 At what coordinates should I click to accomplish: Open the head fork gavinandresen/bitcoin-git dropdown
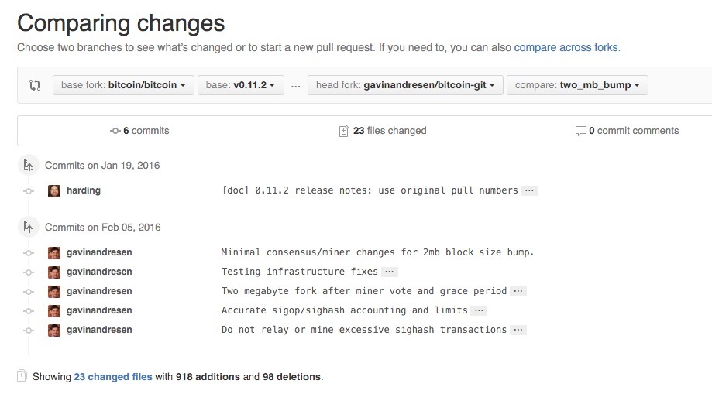(405, 85)
